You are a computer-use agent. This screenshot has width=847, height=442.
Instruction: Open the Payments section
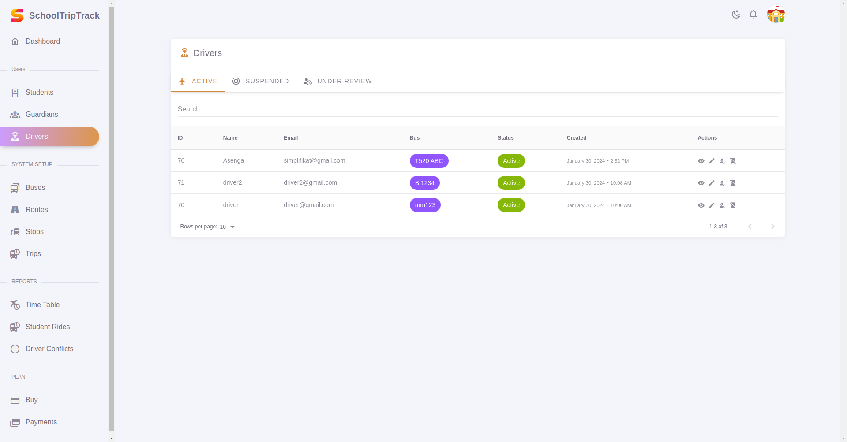click(41, 422)
